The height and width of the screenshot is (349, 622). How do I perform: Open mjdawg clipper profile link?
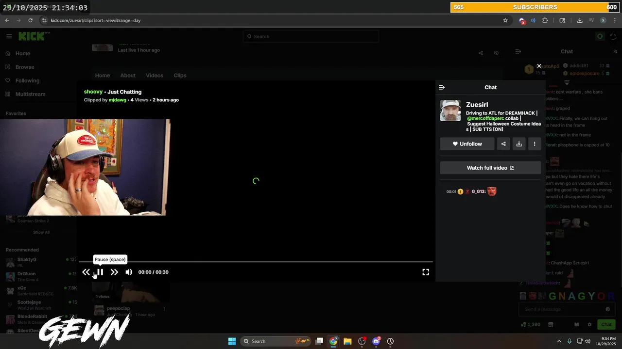point(117,100)
